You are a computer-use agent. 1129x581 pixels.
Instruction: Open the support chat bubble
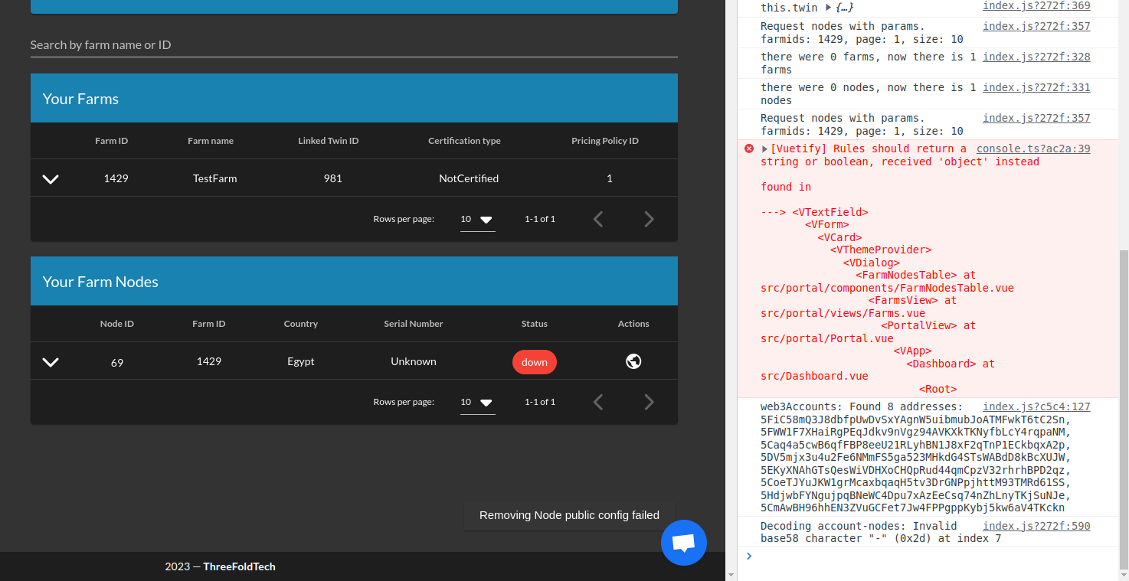point(683,543)
